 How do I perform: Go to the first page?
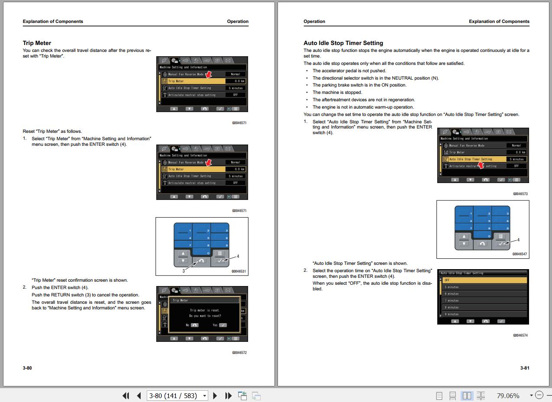click(126, 396)
